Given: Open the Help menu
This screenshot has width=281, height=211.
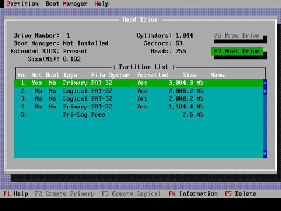Looking at the screenshot, I should click(101, 4).
